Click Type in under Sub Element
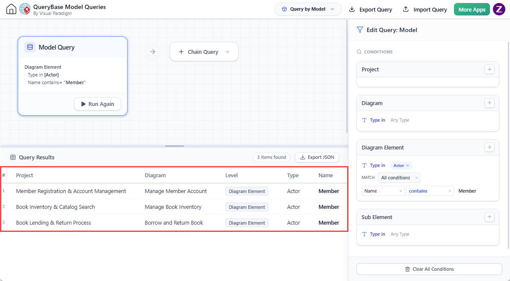The height and width of the screenshot is (281, 510). click(377, 234)
